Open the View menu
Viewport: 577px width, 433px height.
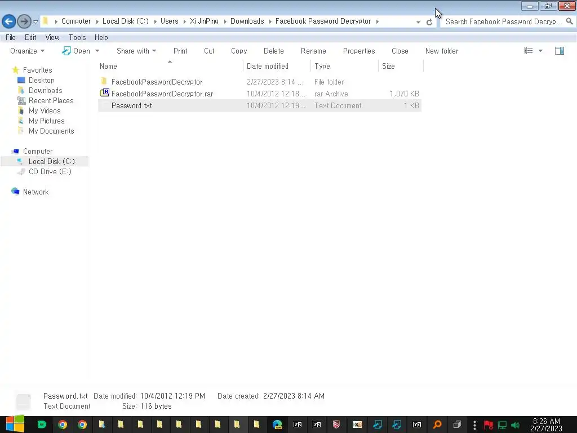[x=52, y=37]
